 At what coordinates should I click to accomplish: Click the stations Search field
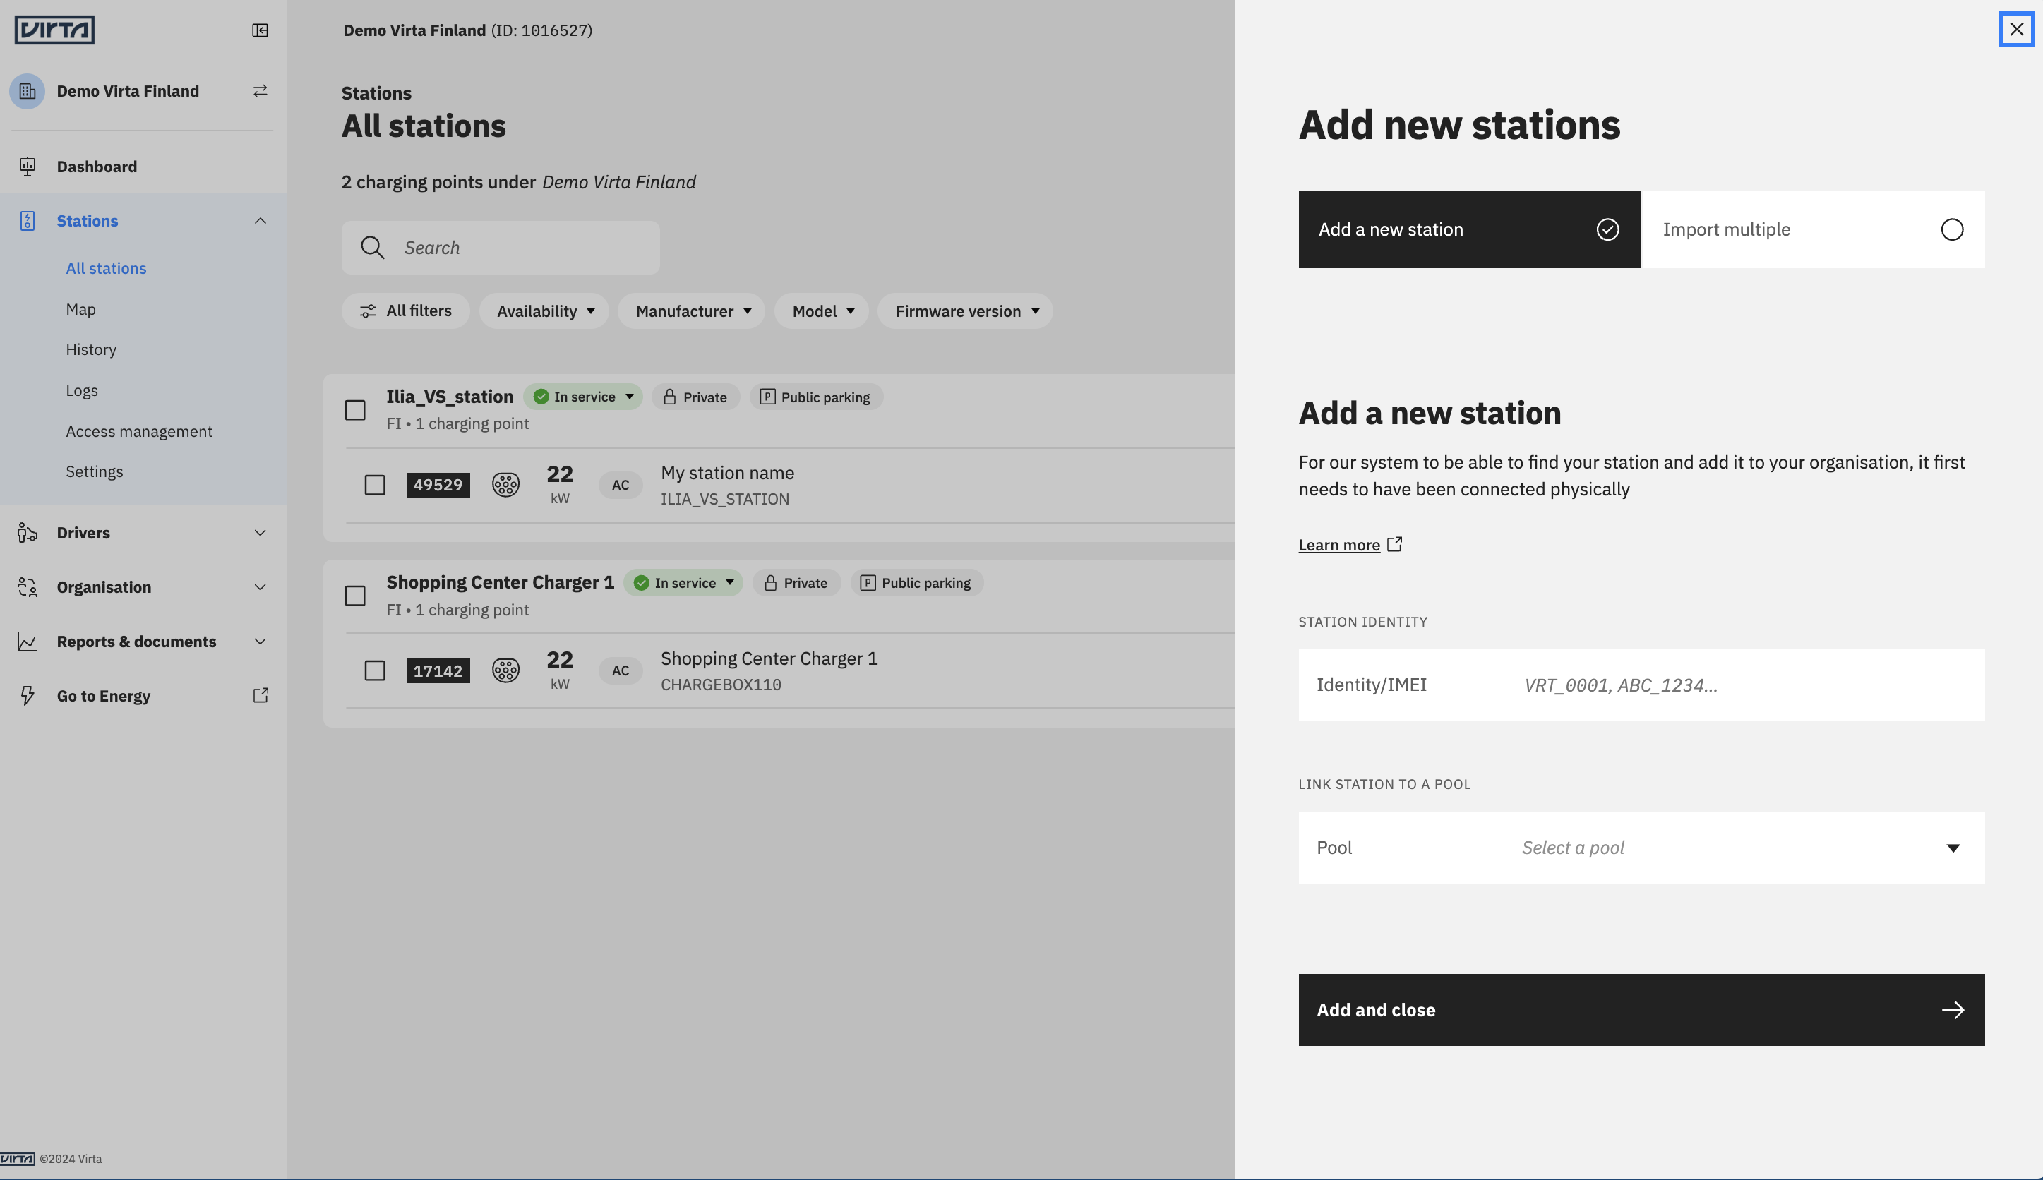tap(501, 247)
